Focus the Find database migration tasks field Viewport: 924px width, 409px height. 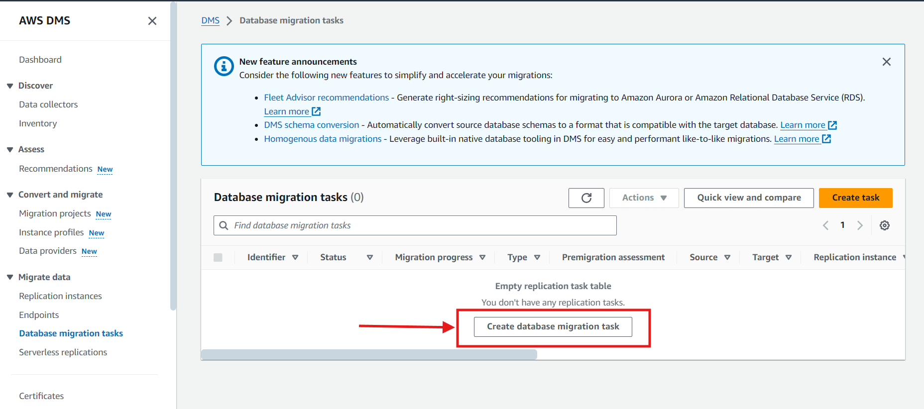click(x=415, y=225)
